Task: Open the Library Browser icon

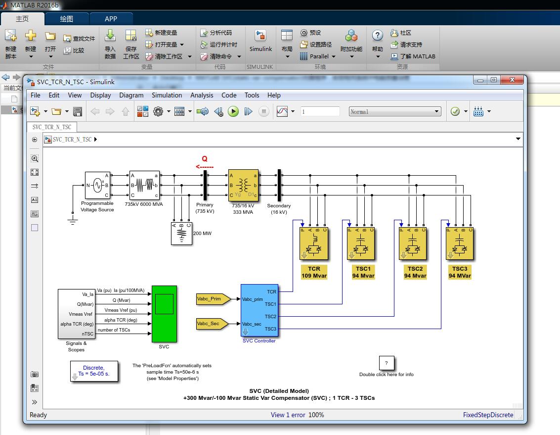Action: coord(143,112)
